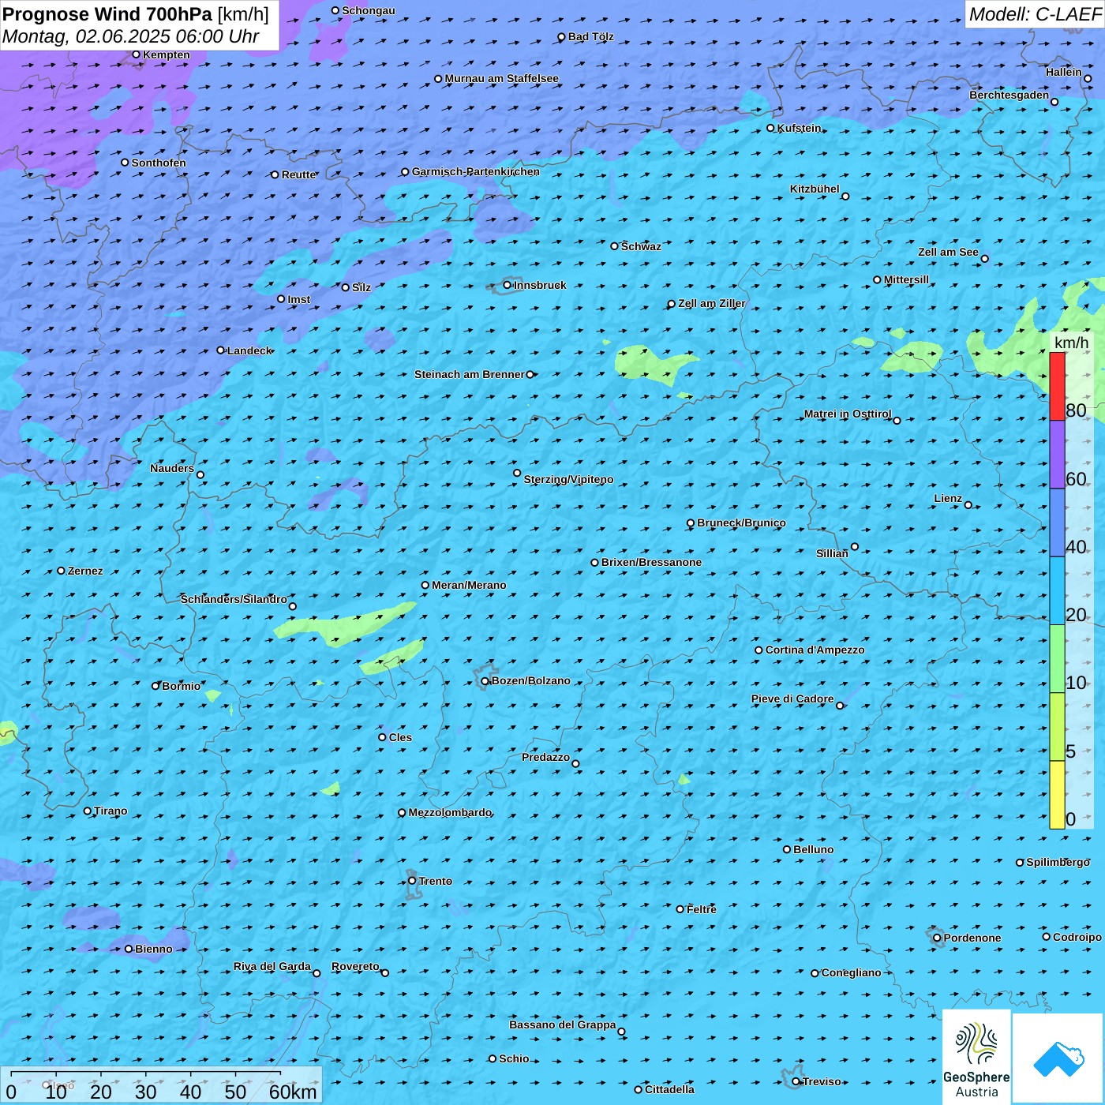Click the 'Steinach am Brenner' label
This screenshot has height=1105, width=1105.
click(x=470, y=374)
